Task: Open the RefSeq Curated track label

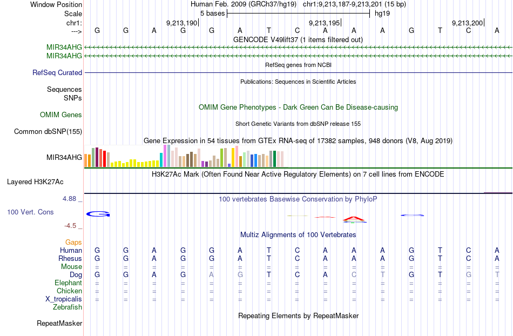Action: pos(57,72)
